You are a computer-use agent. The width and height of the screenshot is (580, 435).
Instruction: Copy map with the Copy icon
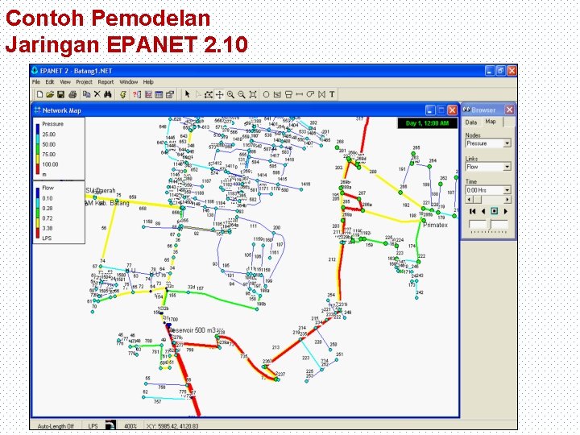click(x=87, y=94)
